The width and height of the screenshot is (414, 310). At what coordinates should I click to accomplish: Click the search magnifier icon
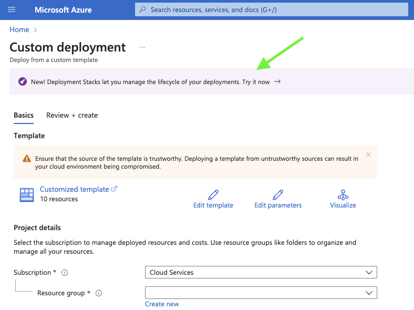pyautogui.click(x=142, y=10)
